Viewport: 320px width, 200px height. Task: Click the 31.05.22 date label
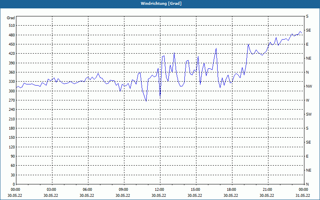[303, 196]
